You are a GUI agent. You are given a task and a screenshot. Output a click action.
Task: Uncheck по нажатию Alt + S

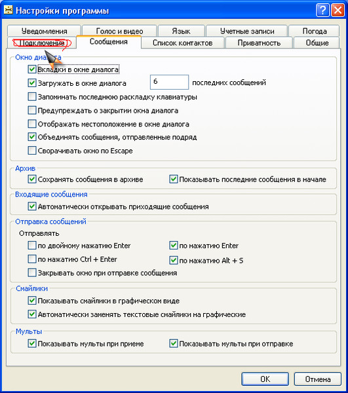(174, 260)
